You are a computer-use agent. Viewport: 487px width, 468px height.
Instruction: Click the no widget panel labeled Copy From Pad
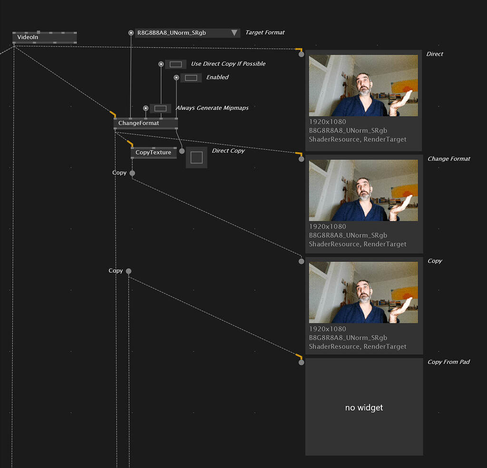[363, 407]
